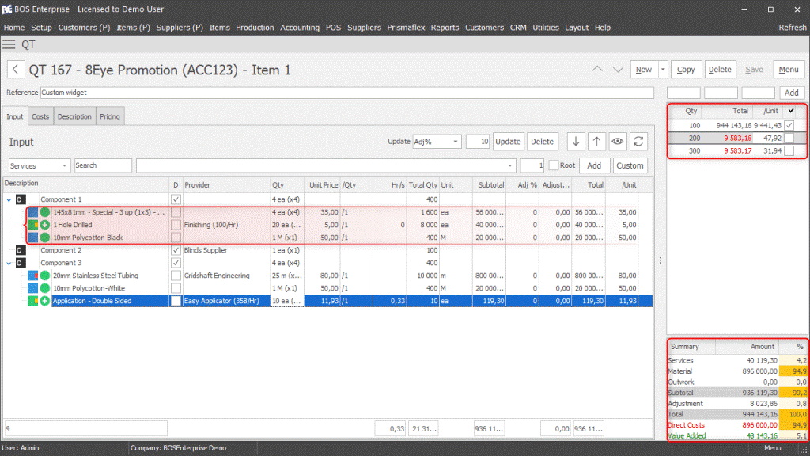The height and width of the screenshot is (456, 810).
Task: Collapse the Component 1 tree node
Action: tap(9, 200)
